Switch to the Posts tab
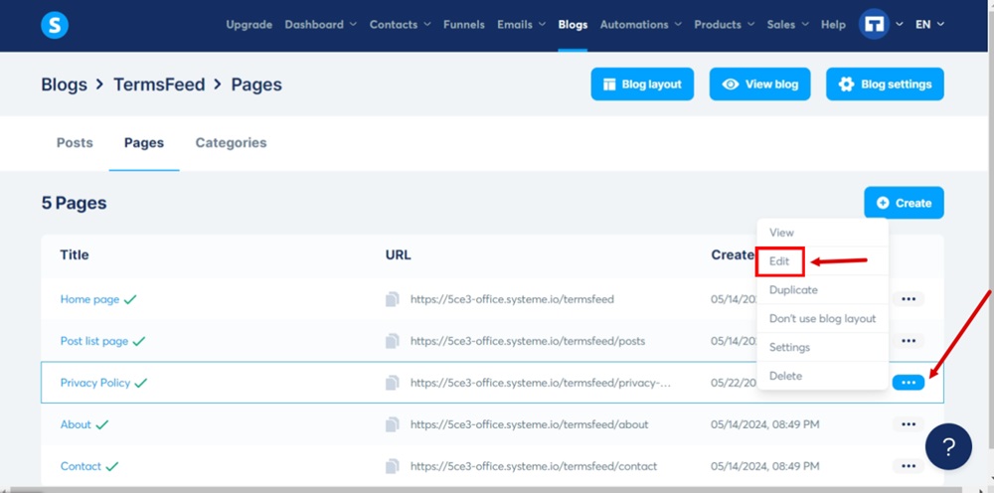 [x=75, y=143]
